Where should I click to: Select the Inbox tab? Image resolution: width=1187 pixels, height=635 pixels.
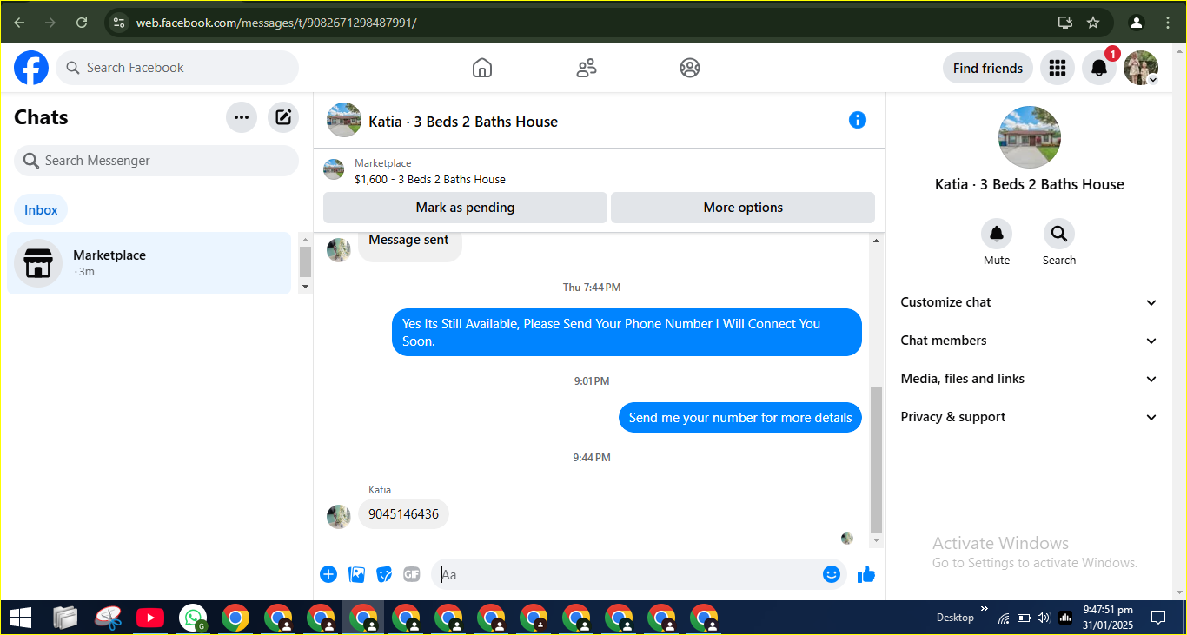41,209
